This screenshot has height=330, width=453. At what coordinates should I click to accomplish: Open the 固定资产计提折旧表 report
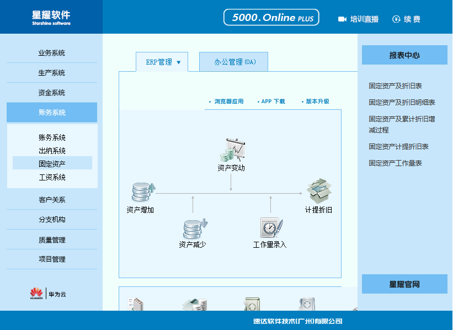tap(398, 146)
